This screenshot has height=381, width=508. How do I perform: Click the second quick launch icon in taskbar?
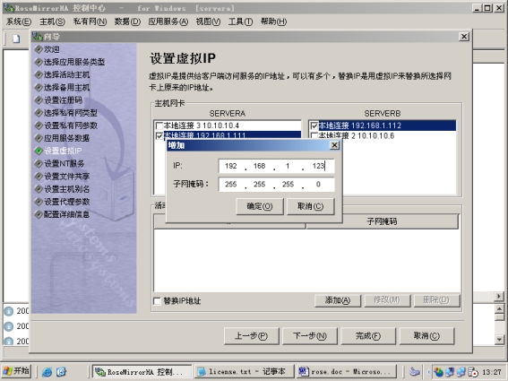[x=61, y=372]
